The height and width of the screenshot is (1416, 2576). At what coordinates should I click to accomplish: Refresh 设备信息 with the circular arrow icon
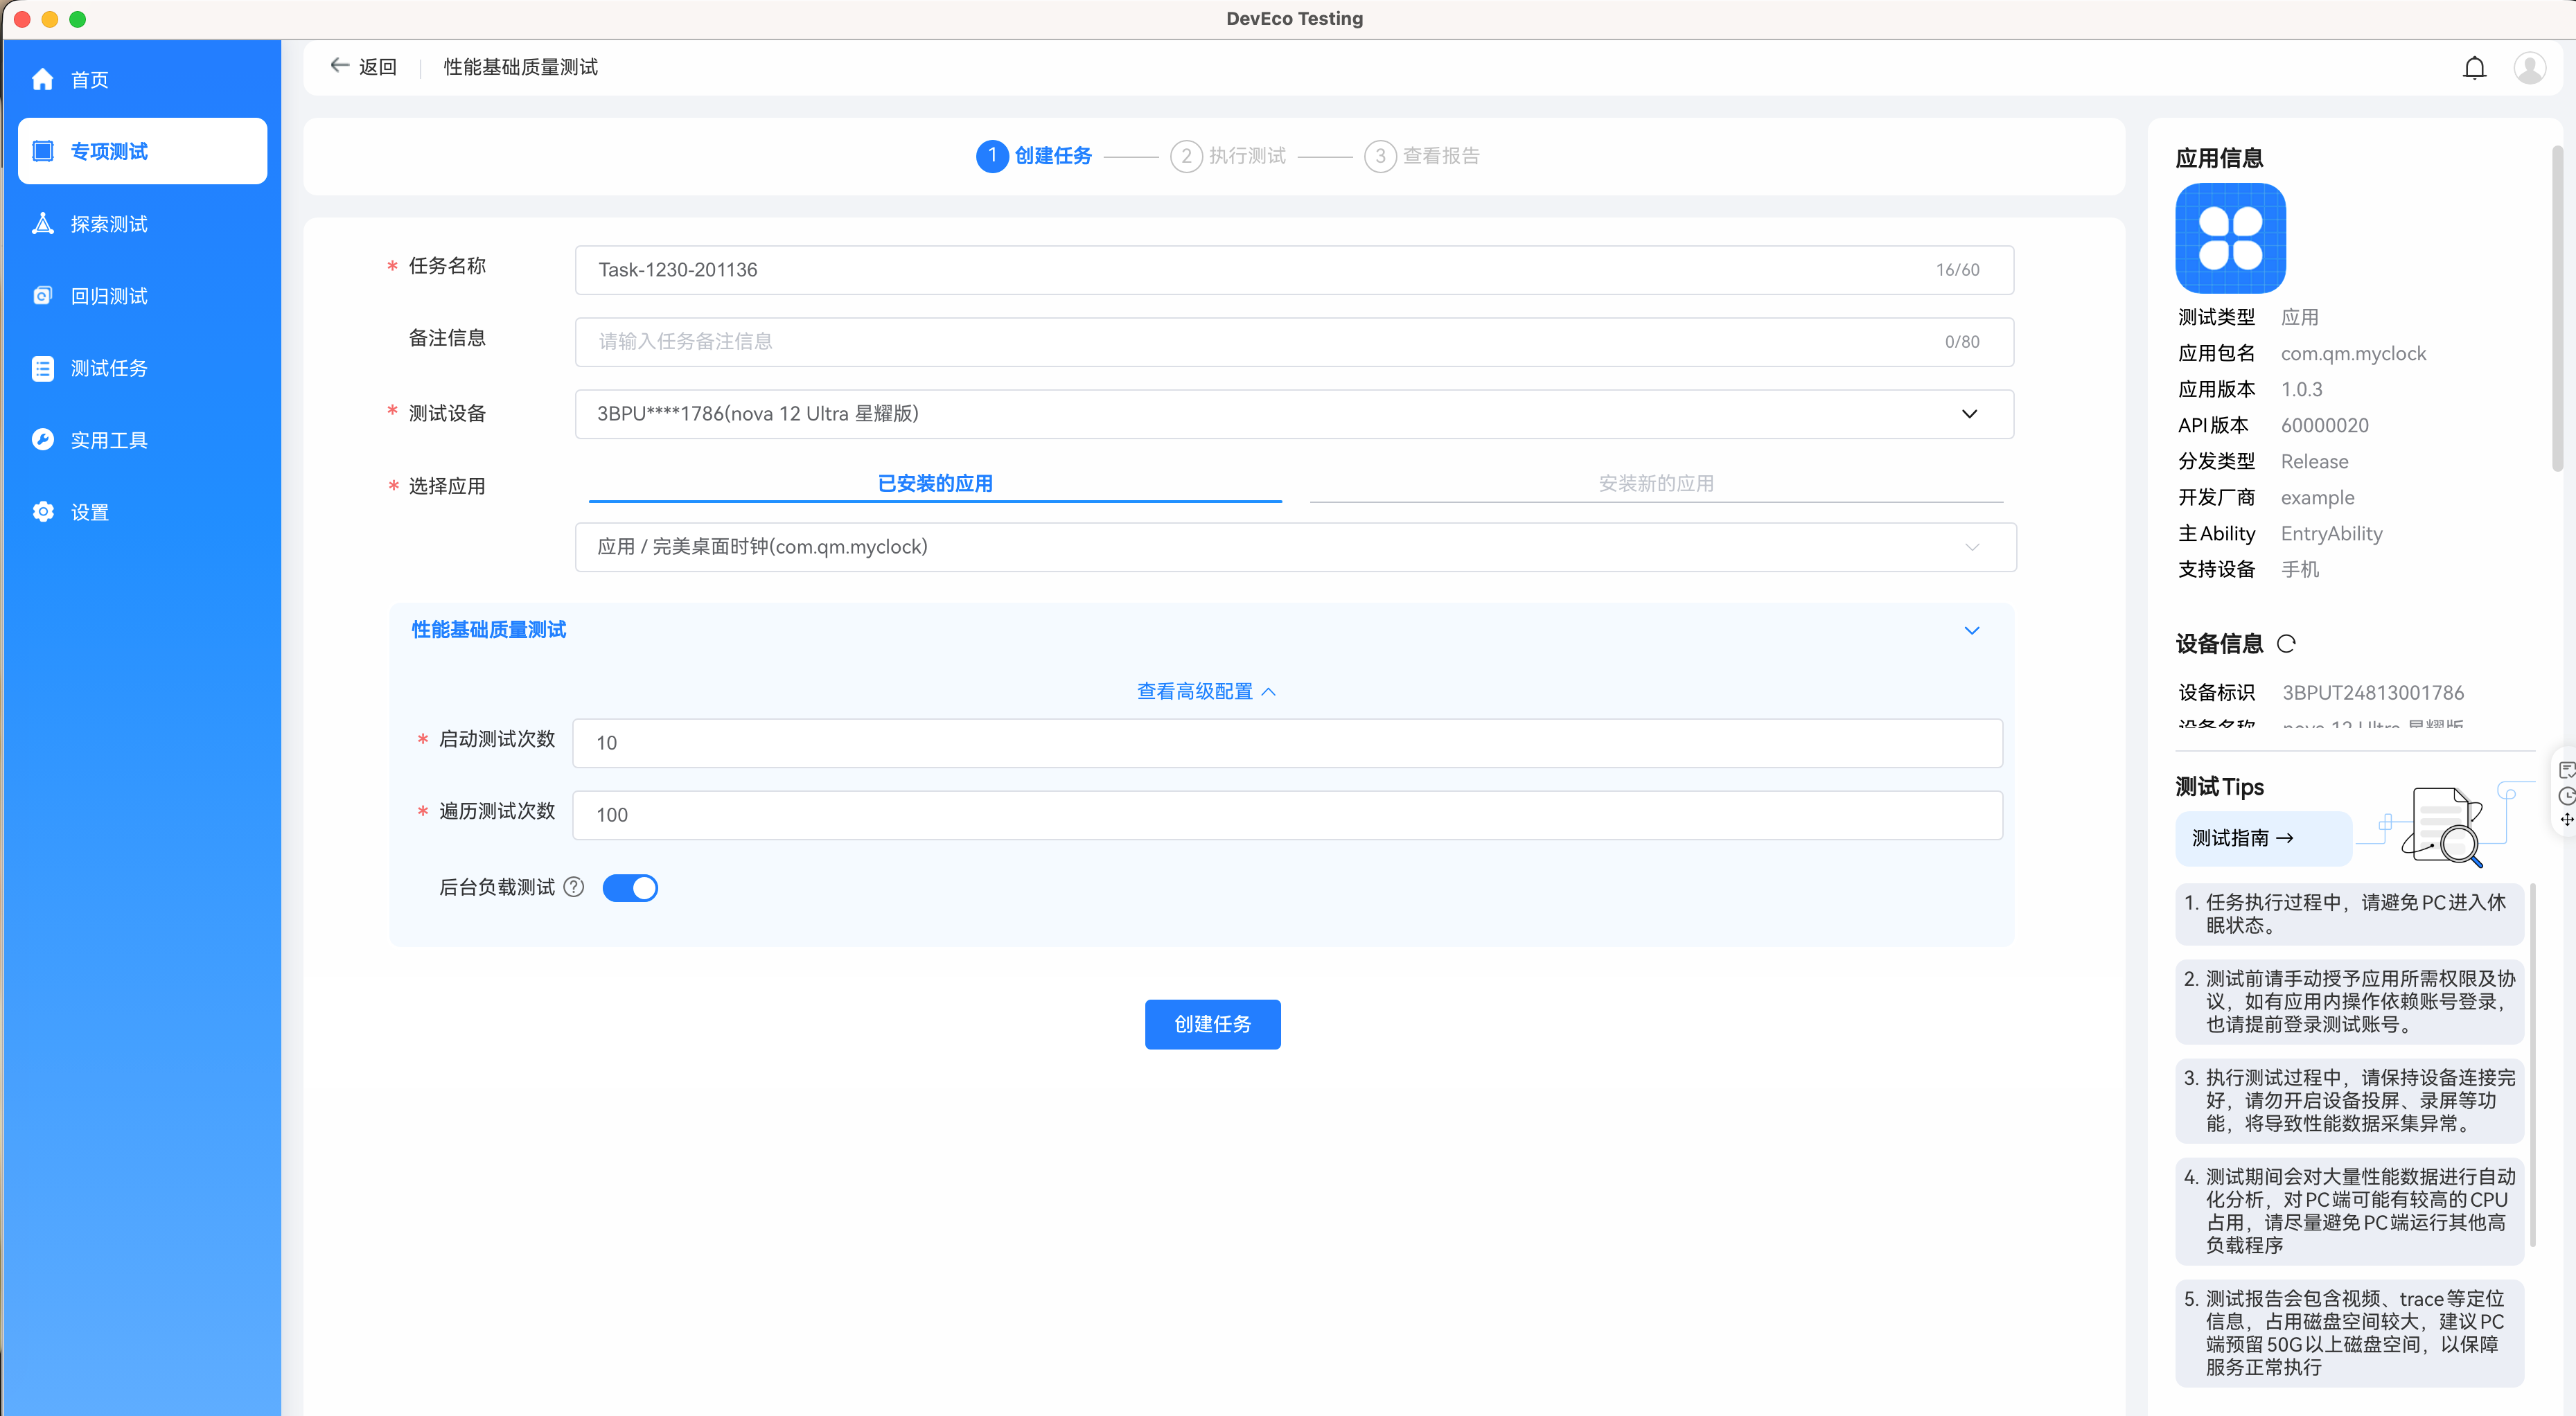click(x=2286, y=644)
